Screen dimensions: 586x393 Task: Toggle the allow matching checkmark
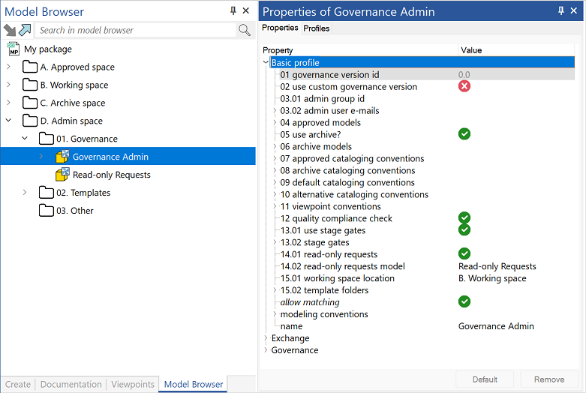pyautogui.click(x=464, y=301)
